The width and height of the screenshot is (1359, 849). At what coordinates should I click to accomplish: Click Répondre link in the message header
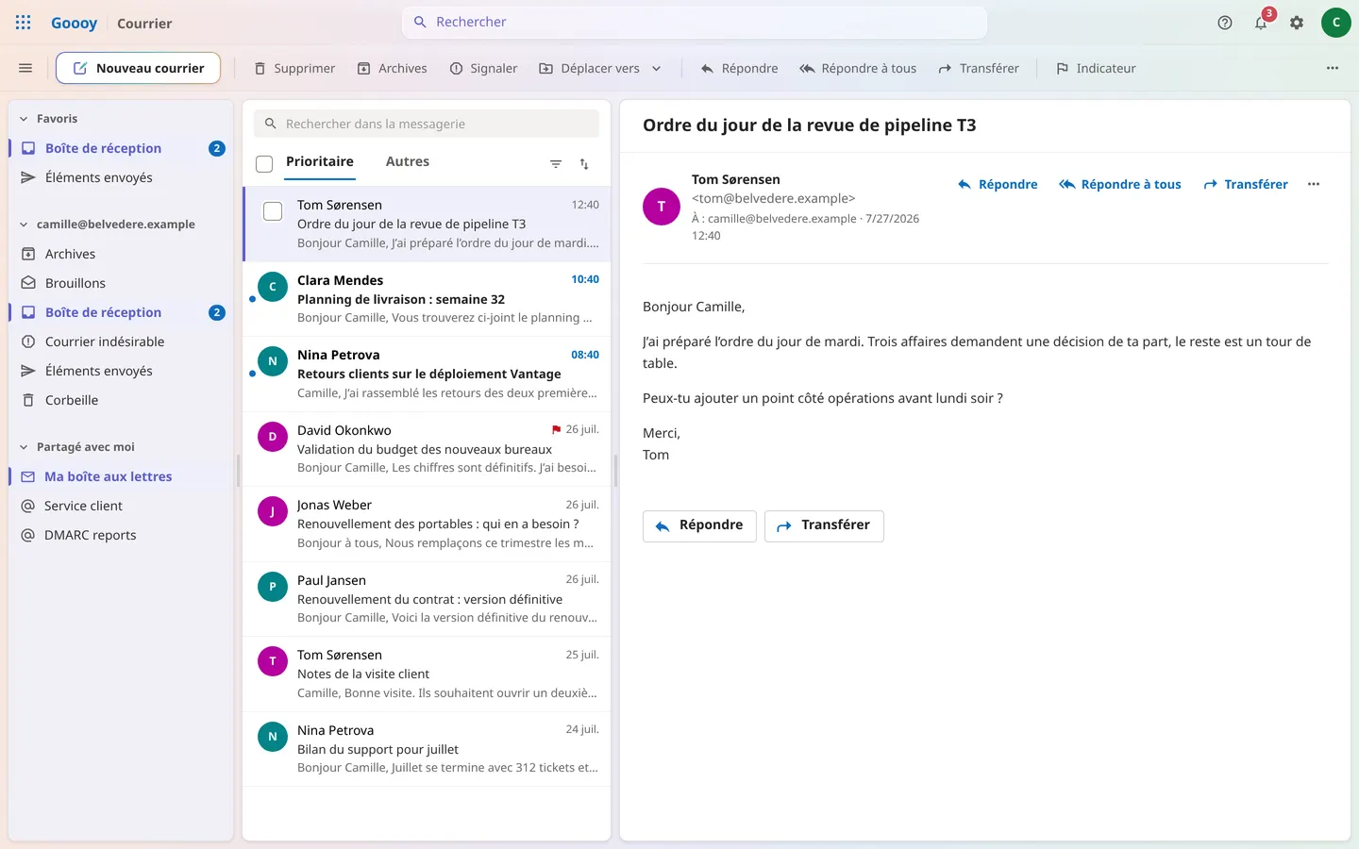click(998, 184)
